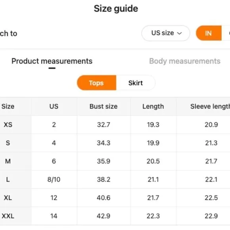Viewport: 230px width, 230px height.
Task: Click the US column header
Action: pyautogui.click(x=54, y=106)
